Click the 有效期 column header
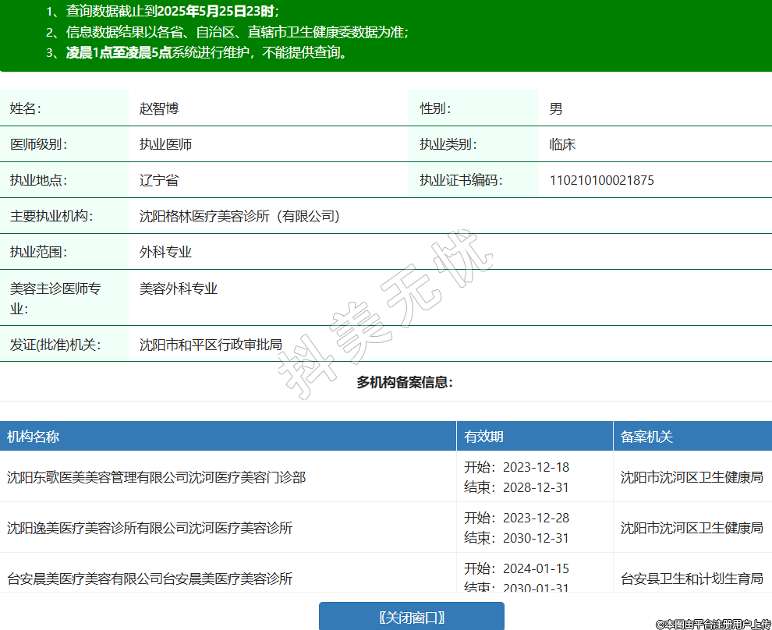This screenshot has width=772, height=630. coord(483,437)
